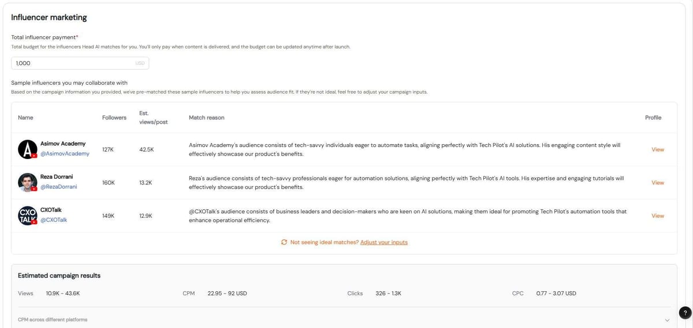Open the @AsimovAcademy handle link
Image resolution: width=693 pixels, height=328 pixels.
click(65, 154)
